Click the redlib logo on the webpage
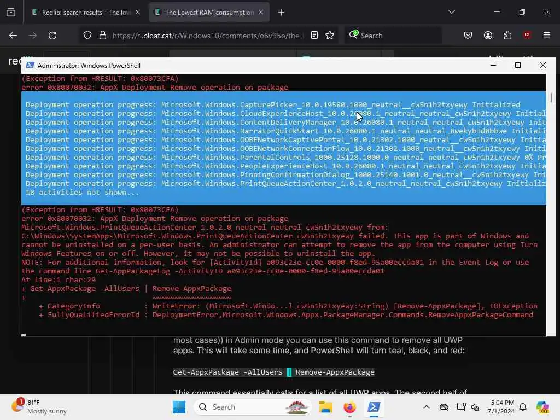The image size is (560, 420). click(x=15, y=61)
